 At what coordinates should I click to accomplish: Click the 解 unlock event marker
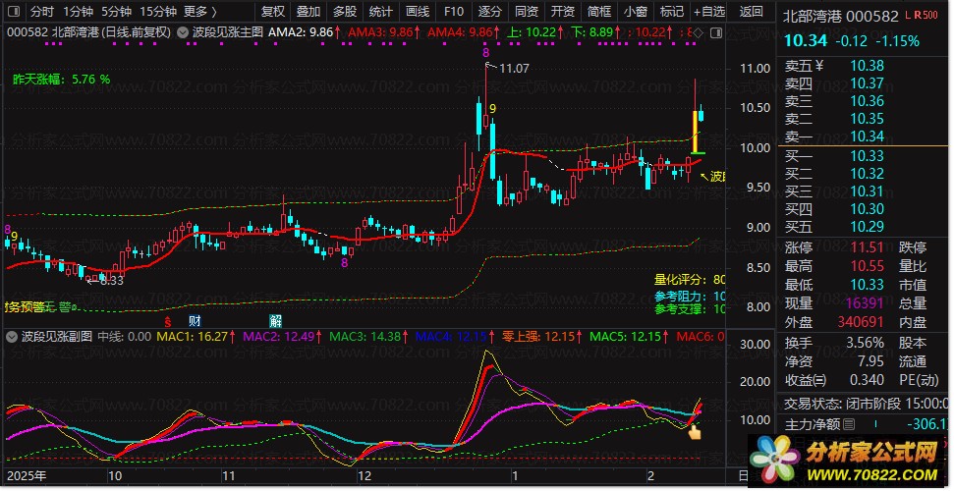click(x=276, y=321)
